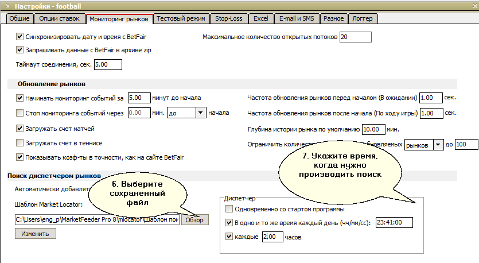Expand the обновляемых рынков dropdown
Image resolution: width=479 pixels, height=263 pixels.
click(x=438, y=145)
